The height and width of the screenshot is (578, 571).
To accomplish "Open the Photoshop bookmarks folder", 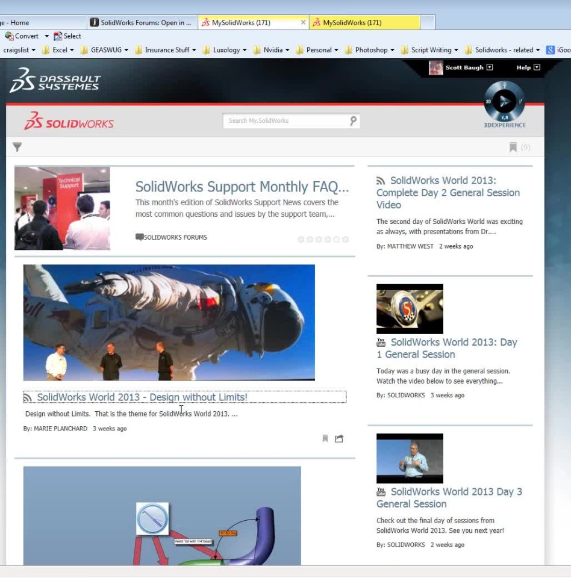I will [370, 50].
